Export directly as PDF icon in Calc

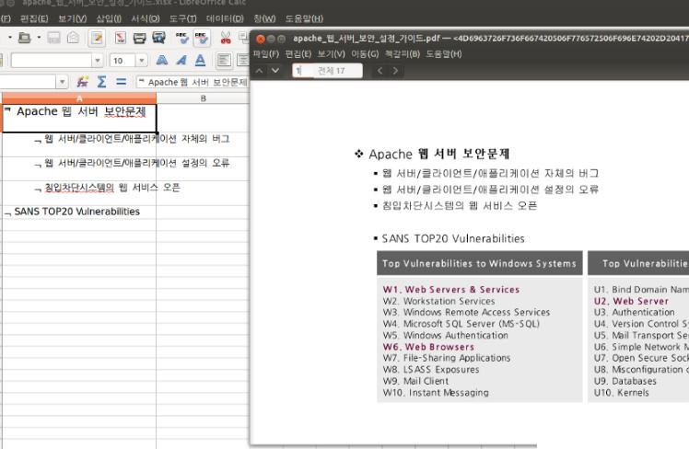[120, 39]
